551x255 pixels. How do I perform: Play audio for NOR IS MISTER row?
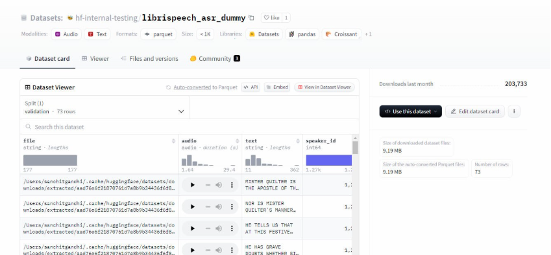(192, 206)
